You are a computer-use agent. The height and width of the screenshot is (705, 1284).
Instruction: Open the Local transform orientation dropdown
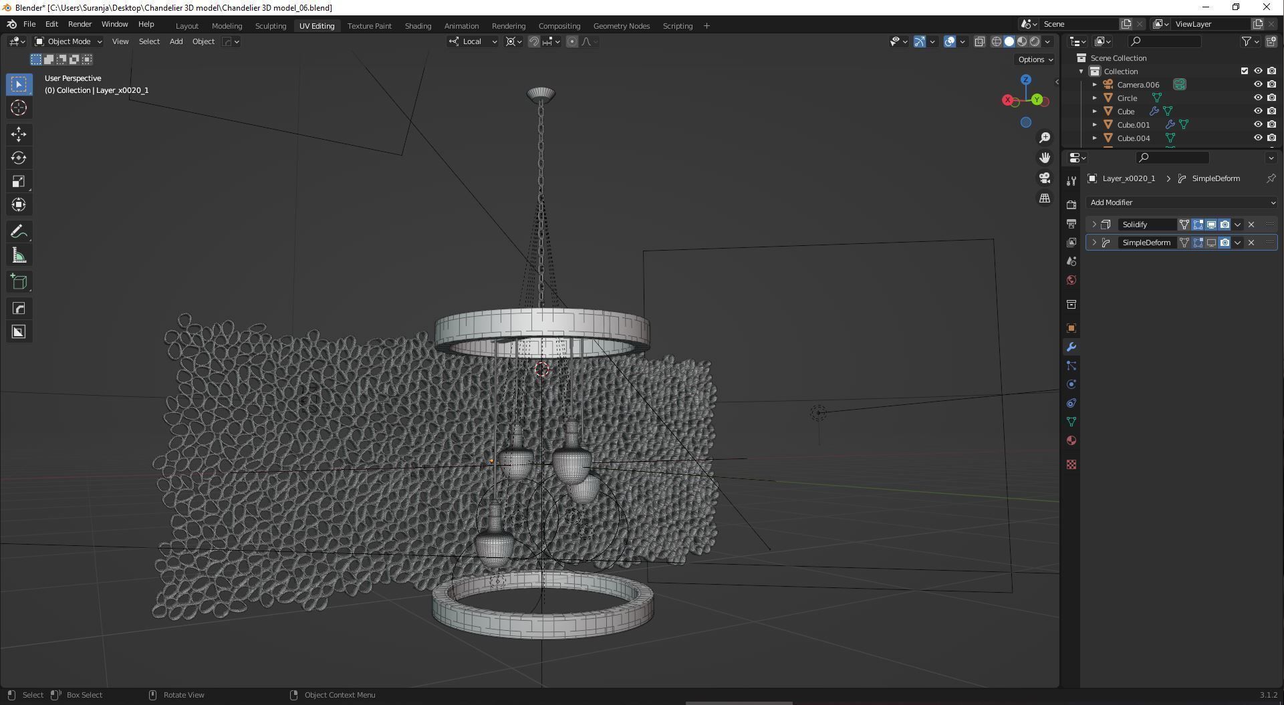(473, 41)
